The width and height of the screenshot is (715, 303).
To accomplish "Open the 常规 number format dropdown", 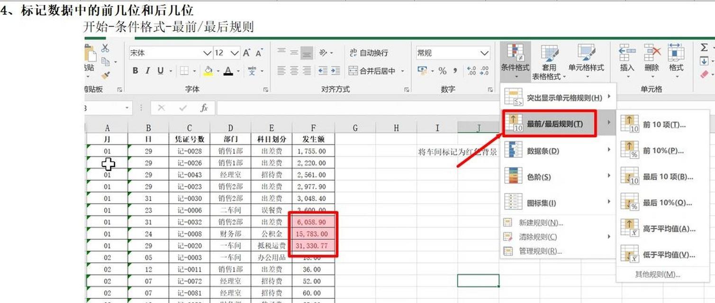I will tap(484, 53).
